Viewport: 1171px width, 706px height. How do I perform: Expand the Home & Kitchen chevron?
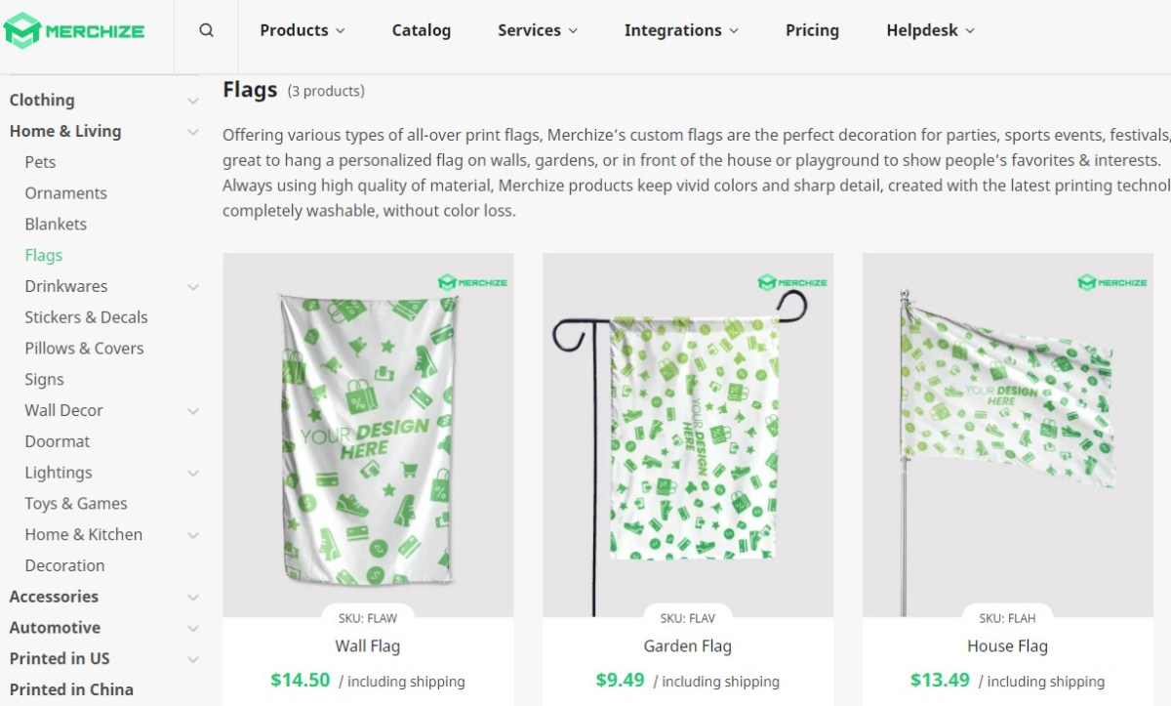point(192,534)
